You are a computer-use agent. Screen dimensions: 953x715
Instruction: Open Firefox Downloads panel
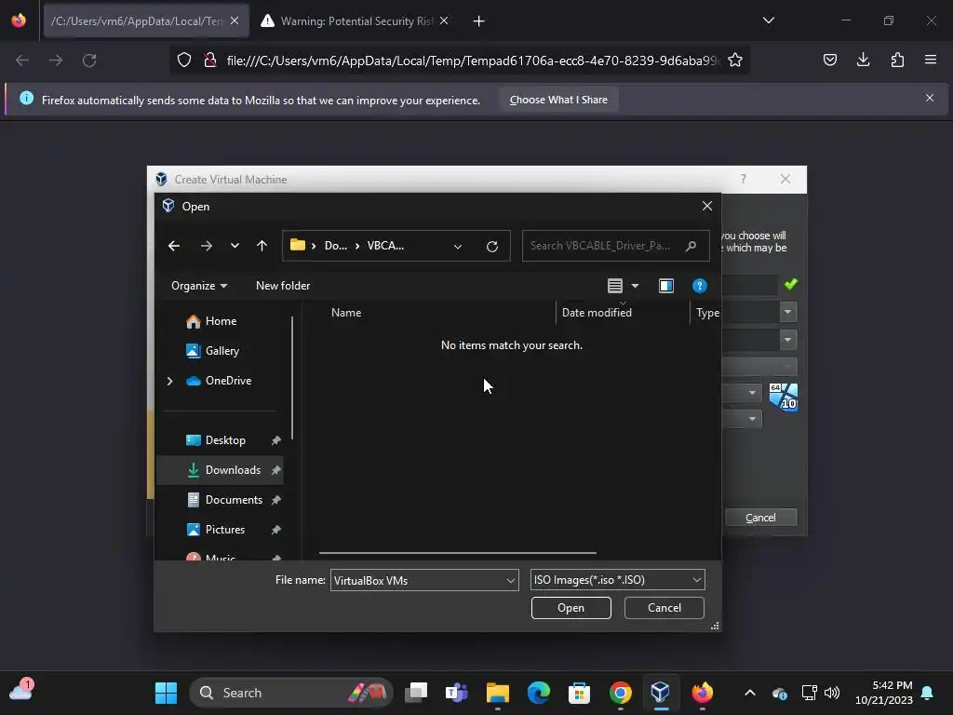(x=863, y=61)
